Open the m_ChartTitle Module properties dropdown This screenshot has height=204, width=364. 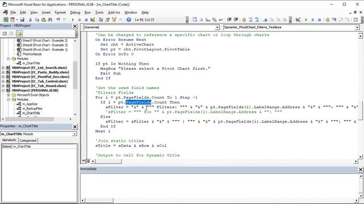pos(75,134)
